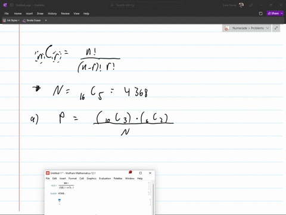Click the pen mode icon in title bar
286x215 pixels.
coord(251,5)
